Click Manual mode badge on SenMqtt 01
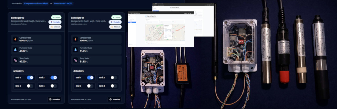Viewport: 337px width, 109px height. [115, 27]
